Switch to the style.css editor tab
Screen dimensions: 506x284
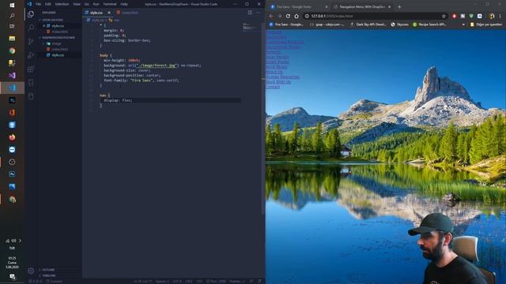(x=96, y=13)
